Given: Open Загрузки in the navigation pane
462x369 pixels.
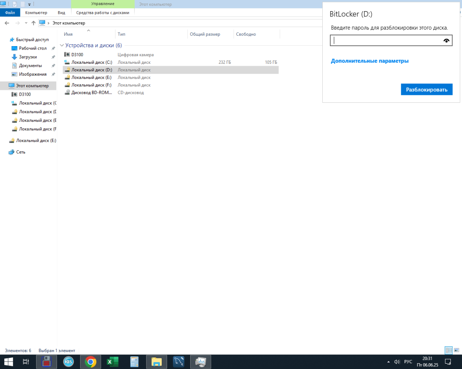Looking at the screenshot, I should click(x=28, y=57).
